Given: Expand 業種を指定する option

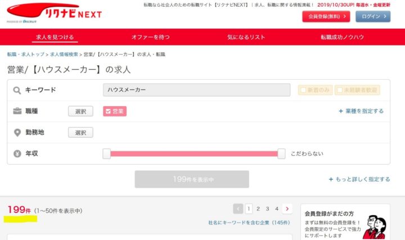Looking at the screenshot, I should (361, 111).
